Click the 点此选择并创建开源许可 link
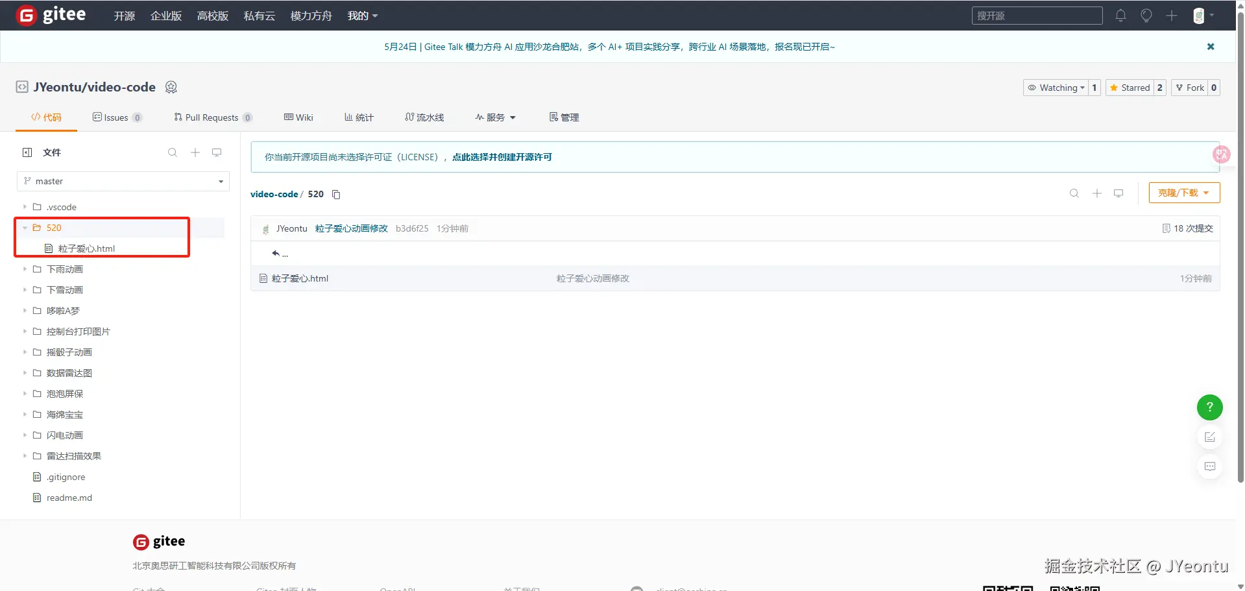This screenshot has height=591, width=1245. [502, 157]
